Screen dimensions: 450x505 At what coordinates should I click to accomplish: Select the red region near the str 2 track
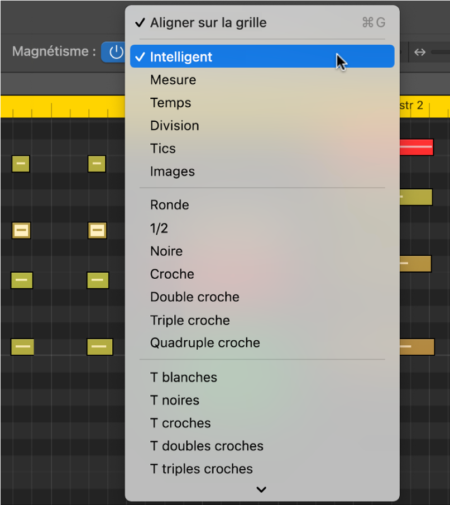pos(417,147)
